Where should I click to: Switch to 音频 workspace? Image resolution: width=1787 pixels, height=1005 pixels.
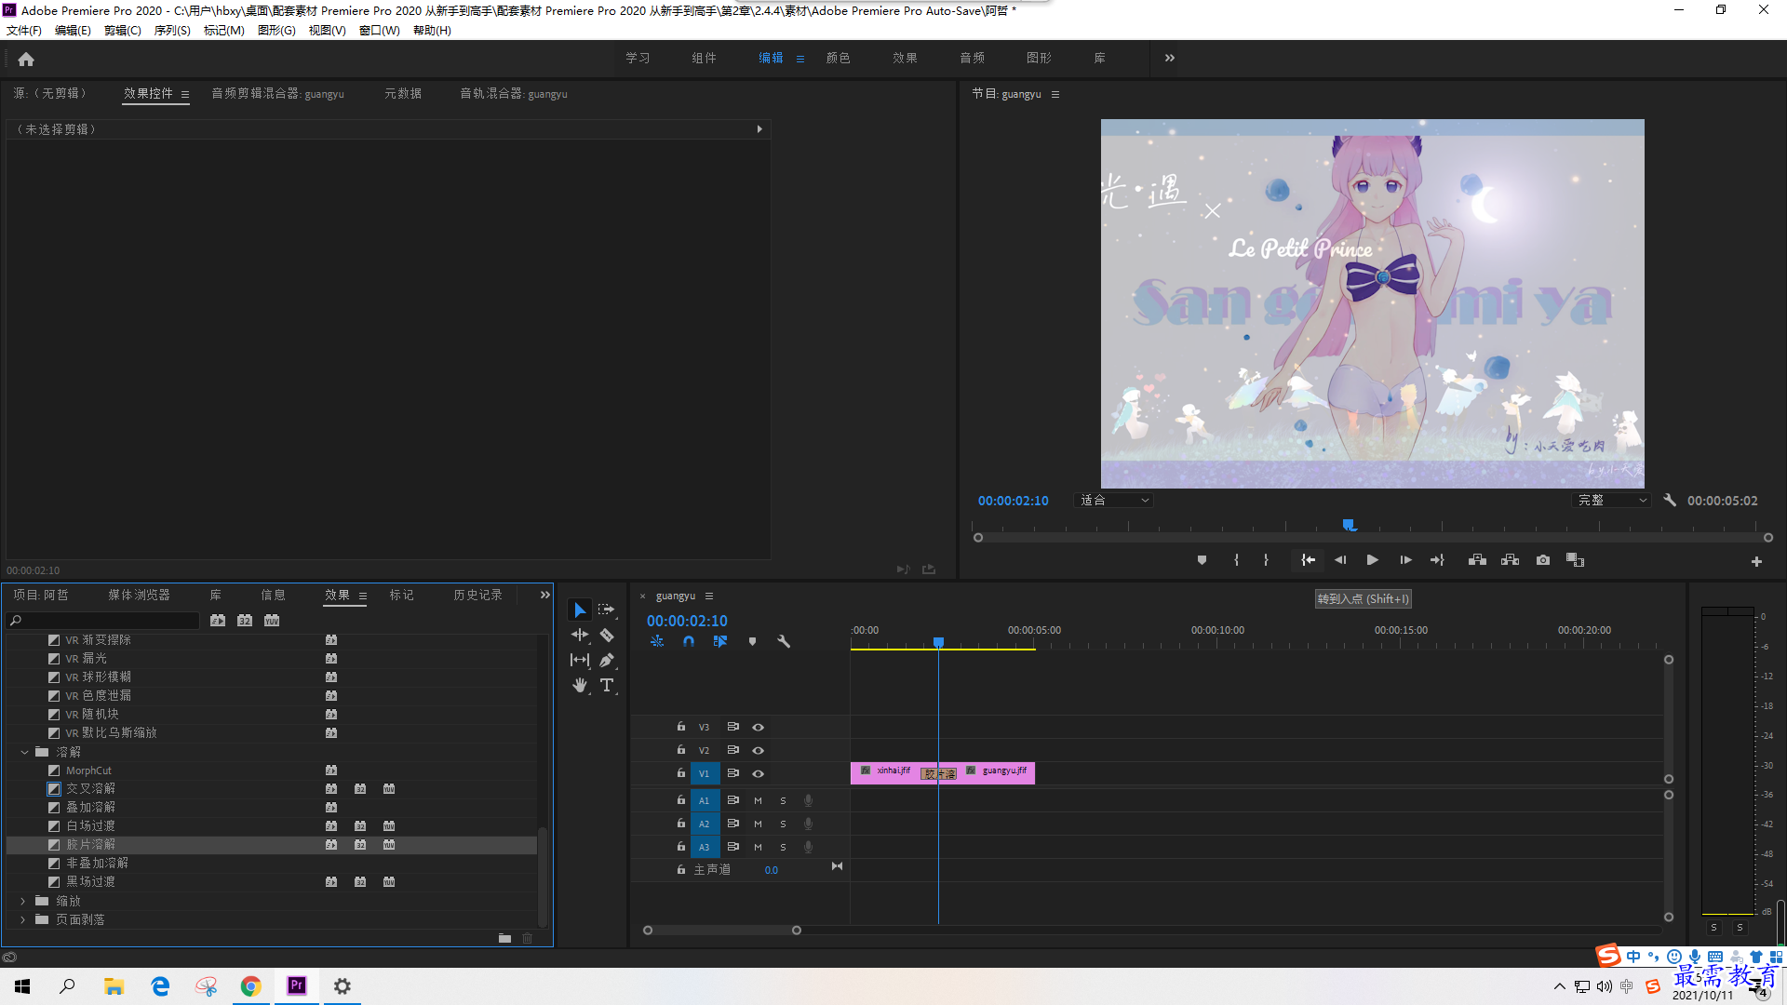(973, 58)
